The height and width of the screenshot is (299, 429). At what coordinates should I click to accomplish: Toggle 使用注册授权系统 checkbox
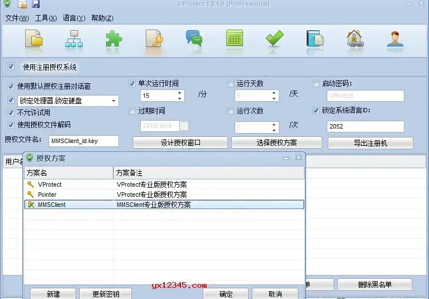click(11, 67)
